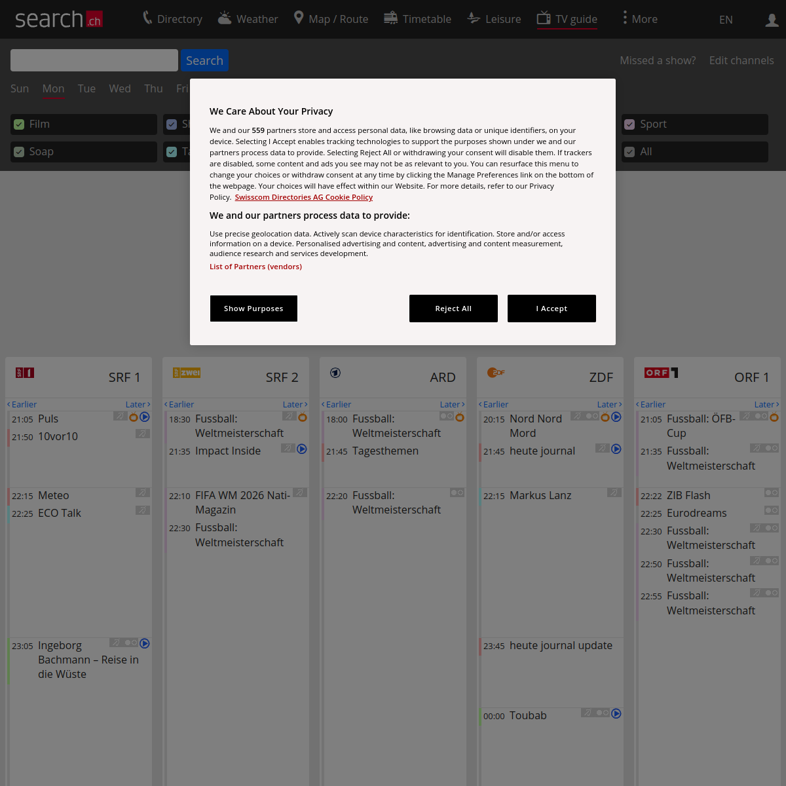Select the Wed day tab
786x786 pixels.
(120, 88)
